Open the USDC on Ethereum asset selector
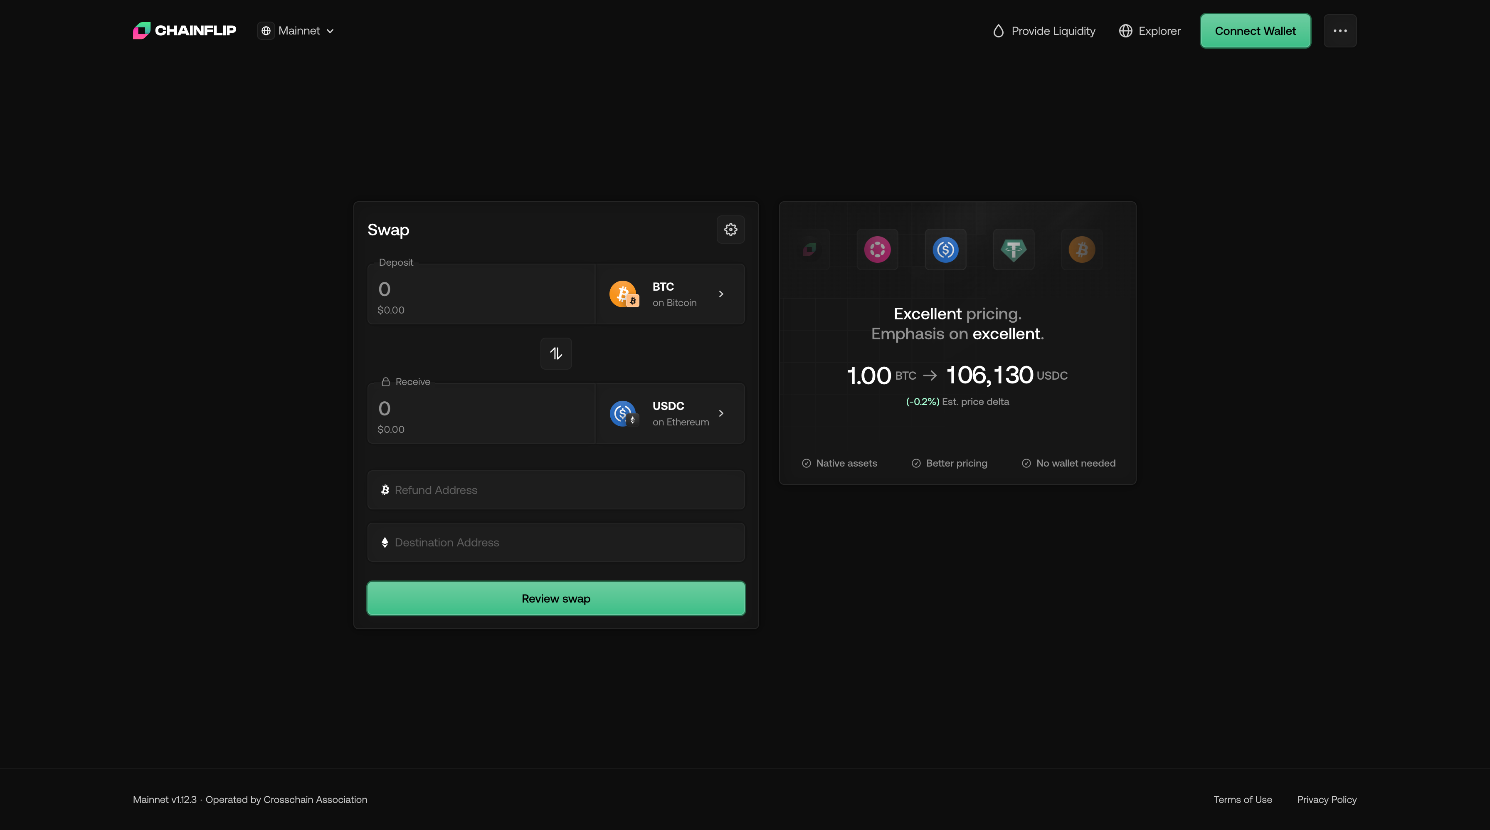1490x830 pixels. (669, 414)
